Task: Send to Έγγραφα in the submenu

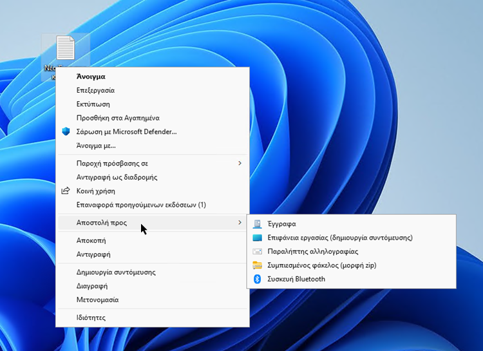Action: click(352, 223)
